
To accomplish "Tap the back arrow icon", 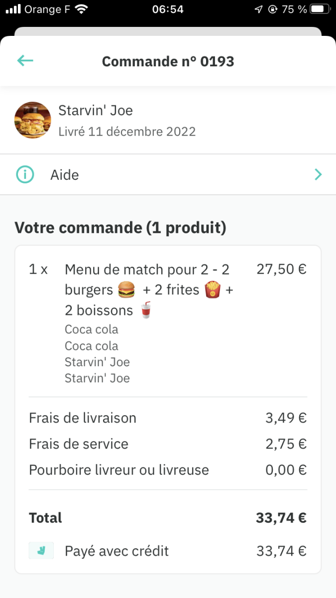I will 25,61.
